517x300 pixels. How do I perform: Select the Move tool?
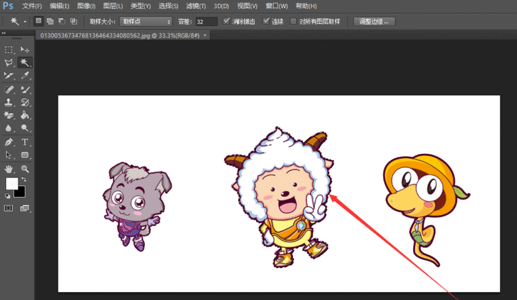[25, 50]
